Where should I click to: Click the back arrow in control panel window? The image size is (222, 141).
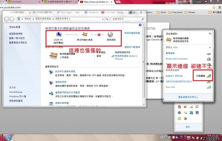pos(6,19)
